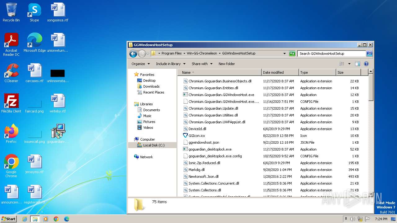Open Pictures library
The width and height of the screenshot is (397, 223).
149,122
